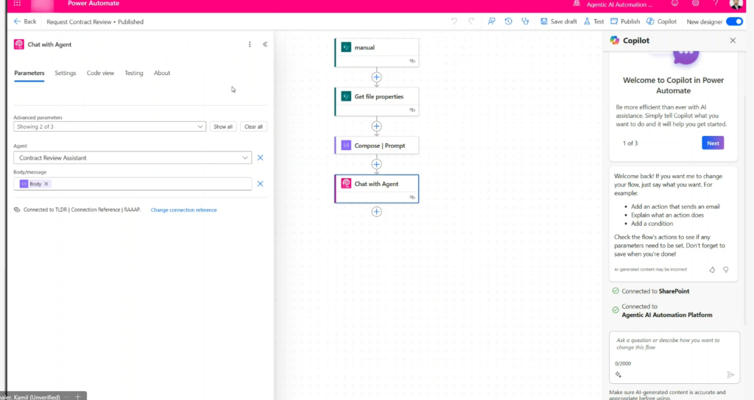Select the manual trigger card

pyautogui.click(x=376, y=52)
